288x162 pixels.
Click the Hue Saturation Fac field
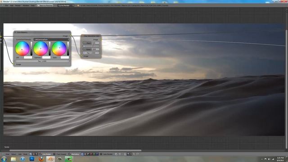(91, 53)
